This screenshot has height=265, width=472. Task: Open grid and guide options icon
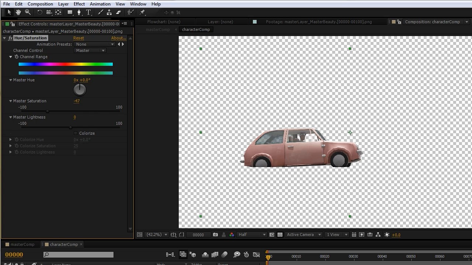[173, 234]
